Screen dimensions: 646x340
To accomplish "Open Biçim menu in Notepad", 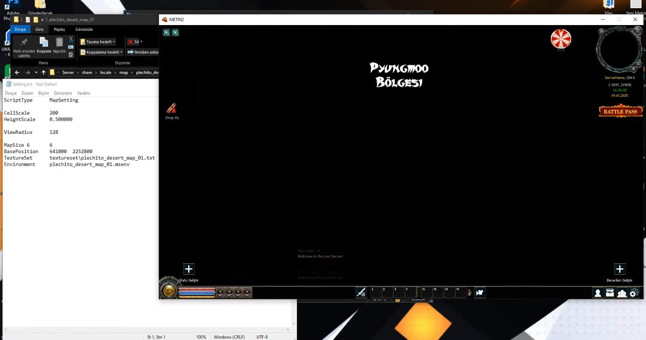I will point(43,93).
